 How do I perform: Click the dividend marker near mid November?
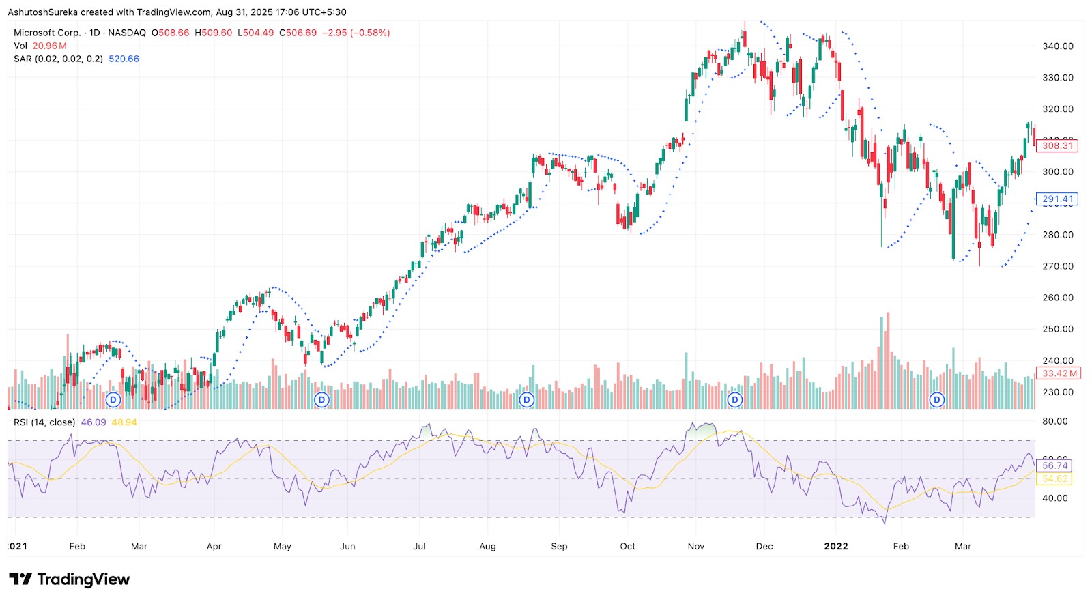(735, 400)
